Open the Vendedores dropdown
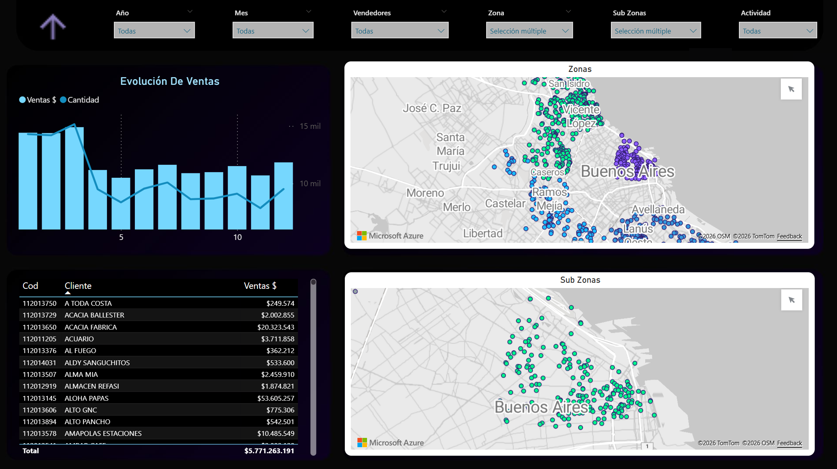 point(400,31)
